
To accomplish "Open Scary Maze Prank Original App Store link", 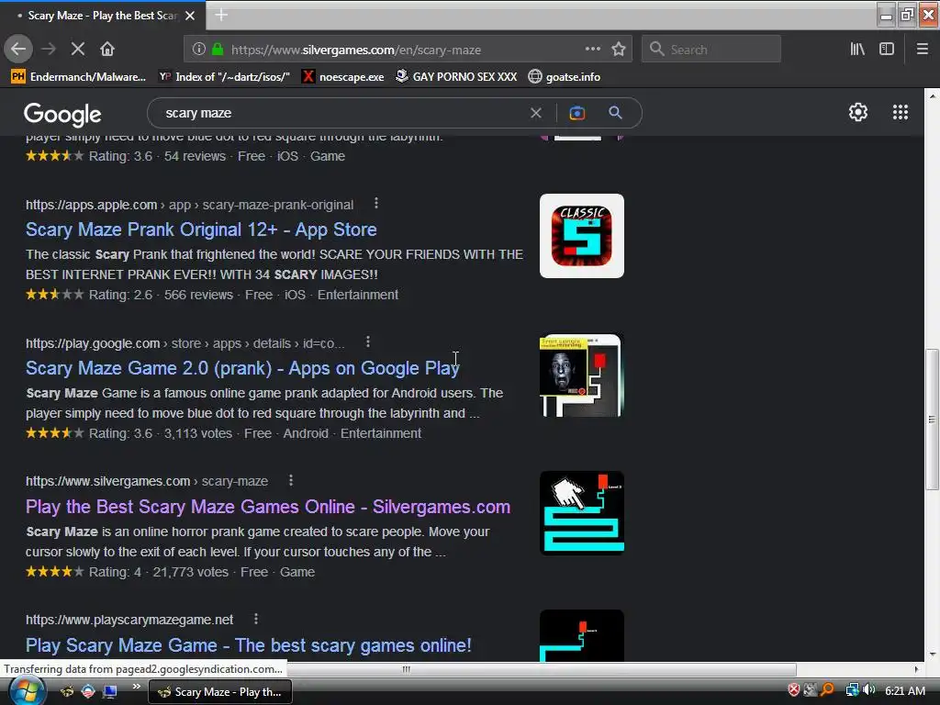I will [x=201, y=229].
